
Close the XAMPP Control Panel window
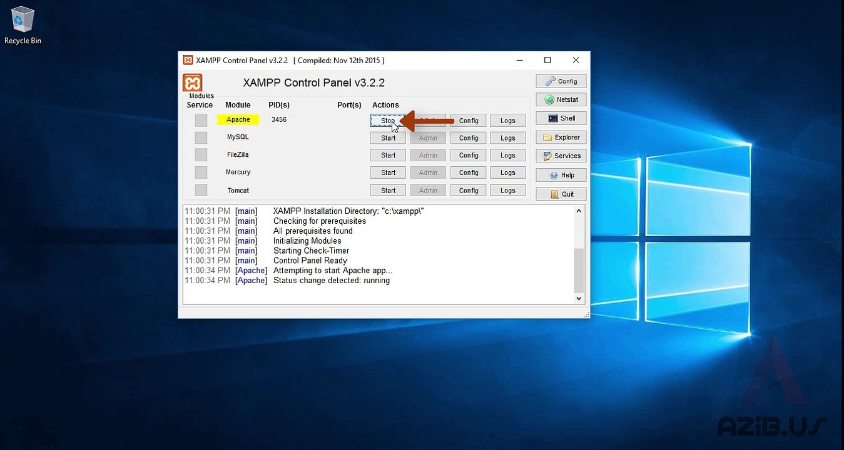[576, 60]
